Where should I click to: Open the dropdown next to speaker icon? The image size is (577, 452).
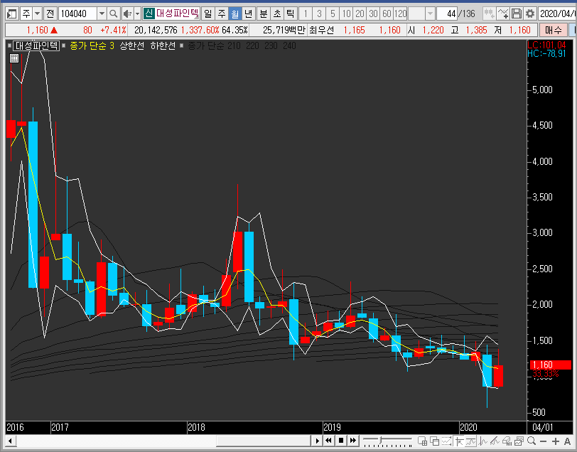[x=138, y=14]
